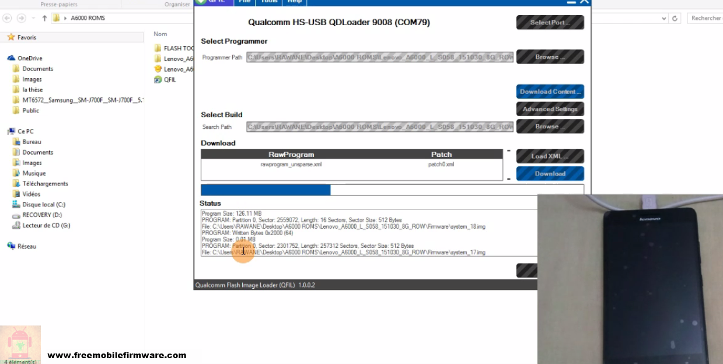723x364 pixels.
Task: Click inside the Programmer Path field
Action: (379, 57)
